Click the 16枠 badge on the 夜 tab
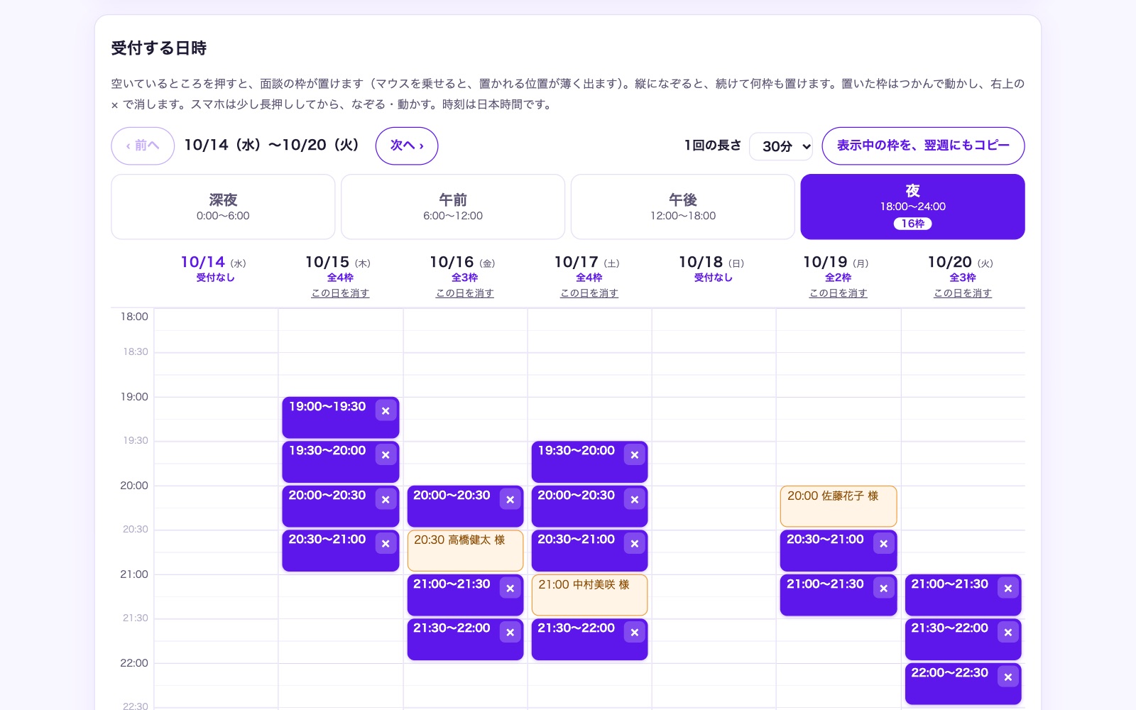This screenshot has height=710, width=1136. click(x=912, y=224)
